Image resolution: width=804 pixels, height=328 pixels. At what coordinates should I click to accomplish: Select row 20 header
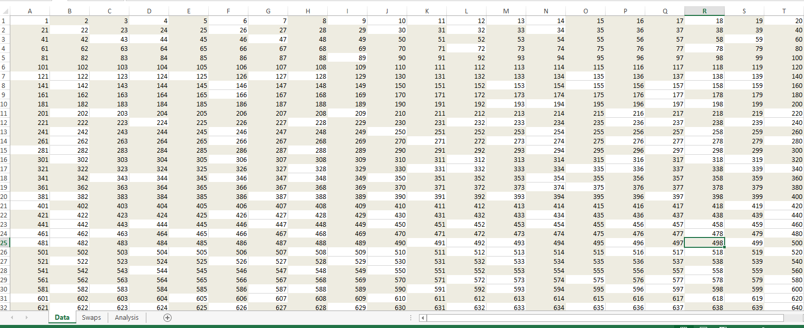(5, 196)
